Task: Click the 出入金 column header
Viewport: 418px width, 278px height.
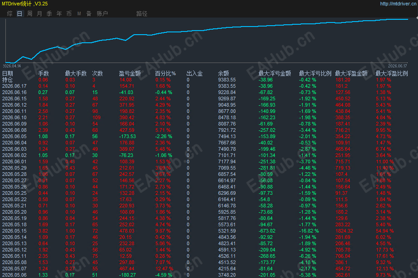Action: [x=195, y=74]
